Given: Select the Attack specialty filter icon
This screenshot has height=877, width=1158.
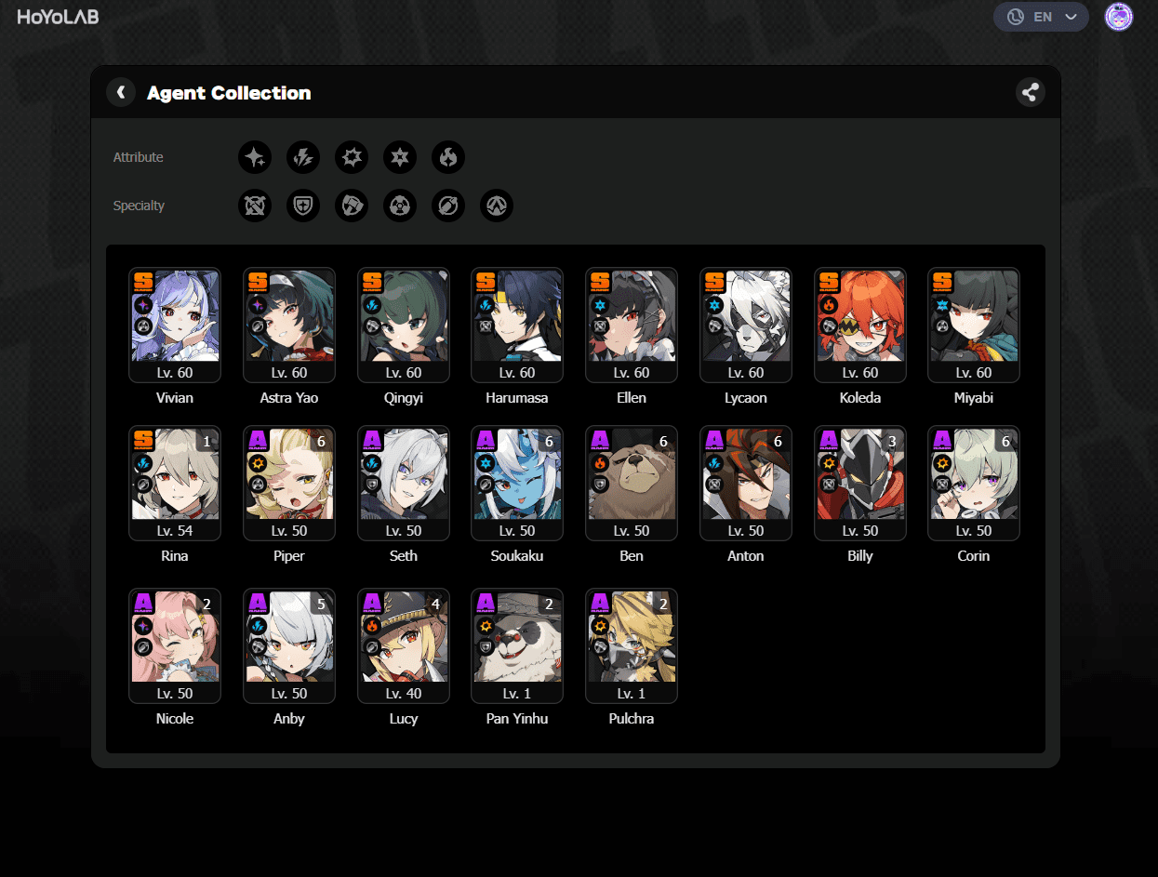Looking at the screenshot, I should pos(255,206).
